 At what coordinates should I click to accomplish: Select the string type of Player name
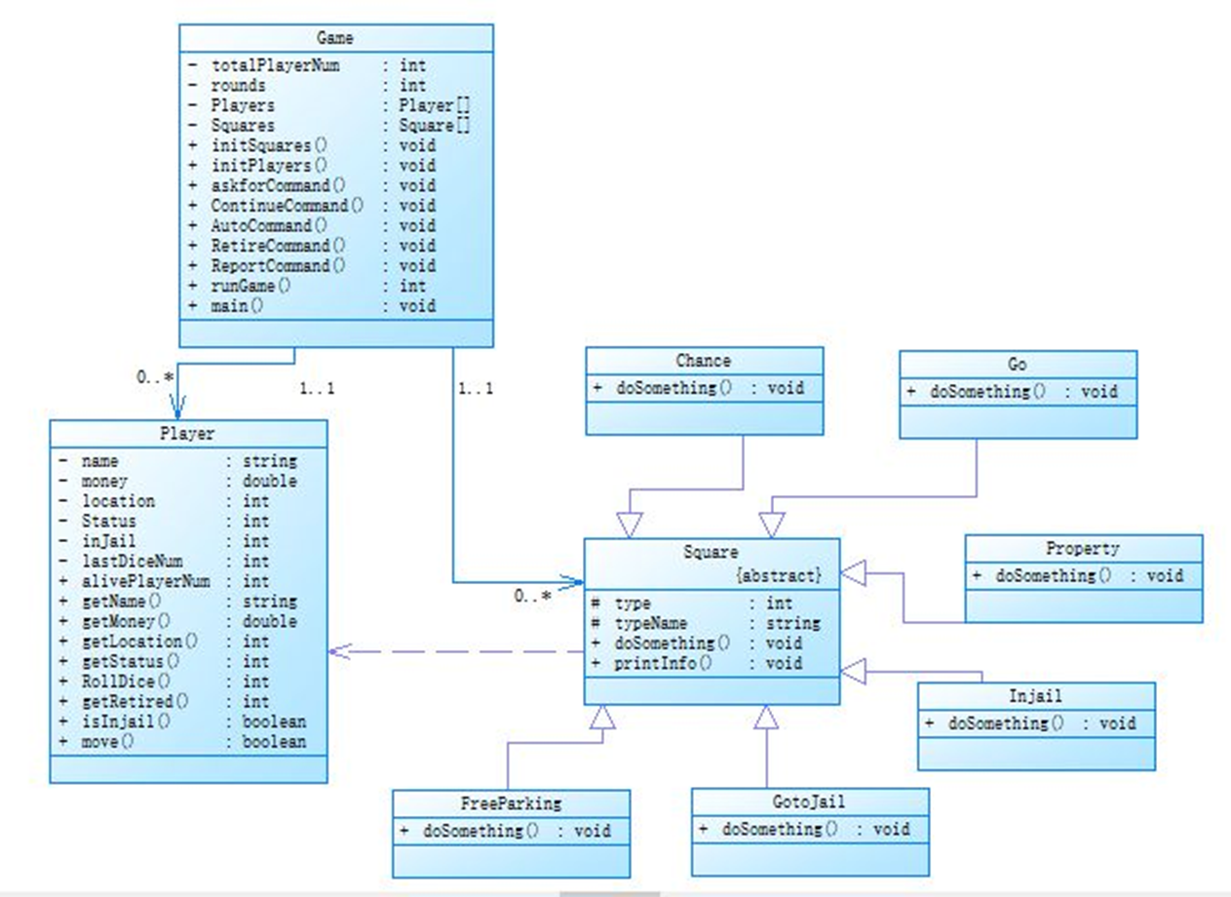[x=270, y=460]
